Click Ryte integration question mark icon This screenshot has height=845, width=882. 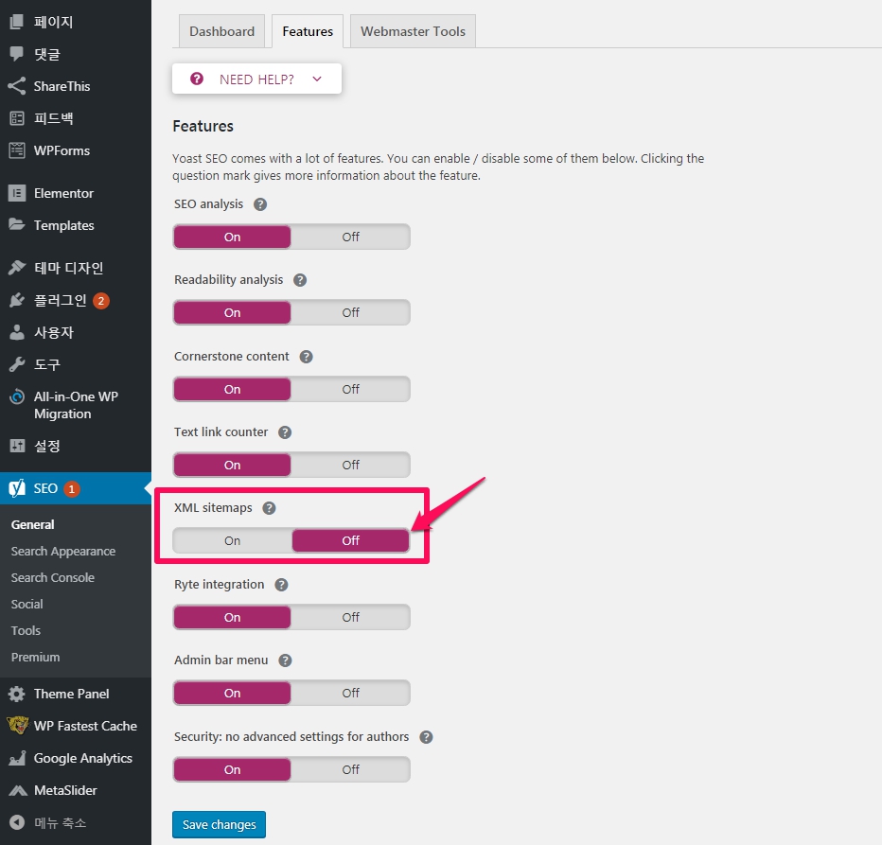[281, 585]
